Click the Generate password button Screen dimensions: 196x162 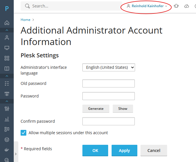[96, 109]
